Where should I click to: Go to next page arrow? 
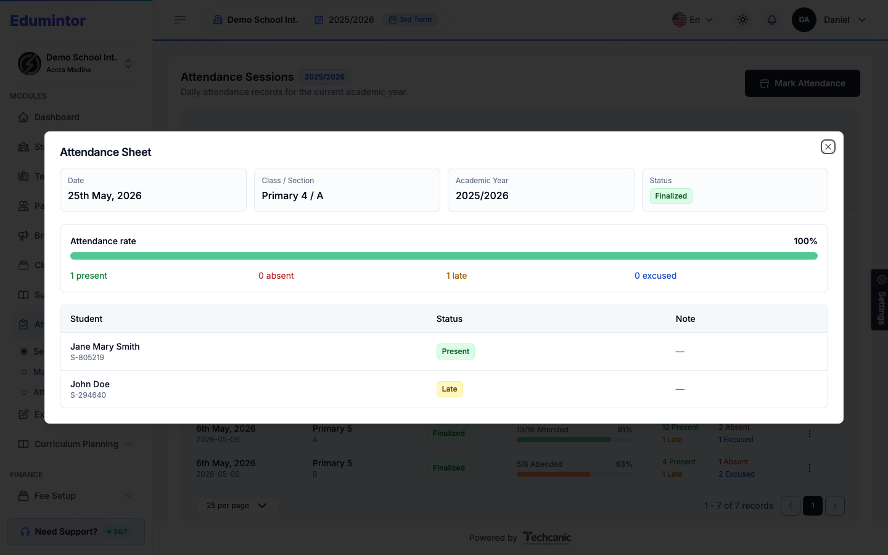[x=835, y=506]
